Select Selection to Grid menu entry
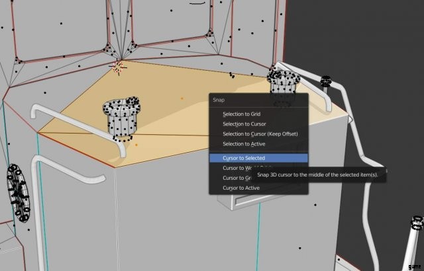Viewport: 424px width, 271px height. (x=241, y=114)
